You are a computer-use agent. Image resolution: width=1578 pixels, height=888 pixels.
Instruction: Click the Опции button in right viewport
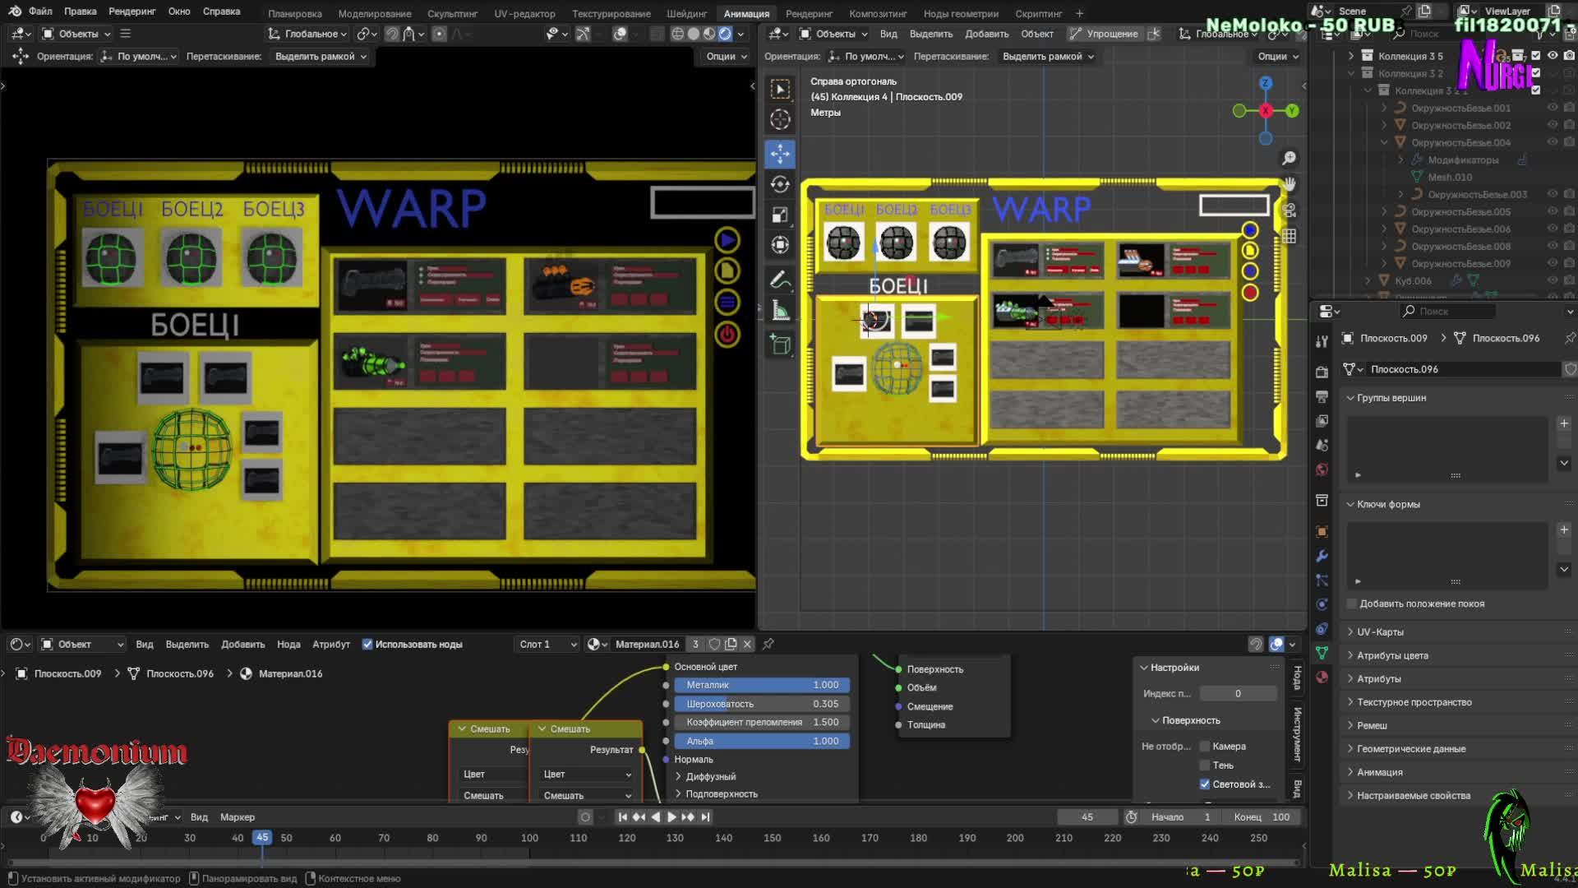(x=1278, y=57)
